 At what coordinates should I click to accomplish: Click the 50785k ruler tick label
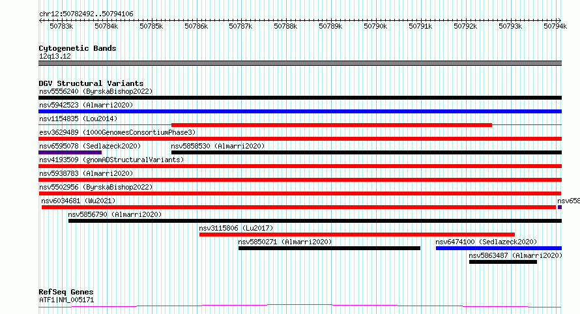pos(151,26)
